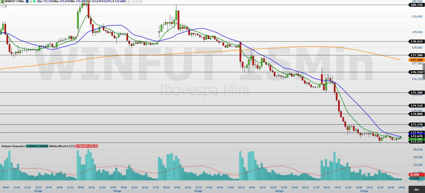Image resolution: width=425 pixels, height=193 pixels.
Task: Click the teal 2,57B volume axis label
Action: 416,178
